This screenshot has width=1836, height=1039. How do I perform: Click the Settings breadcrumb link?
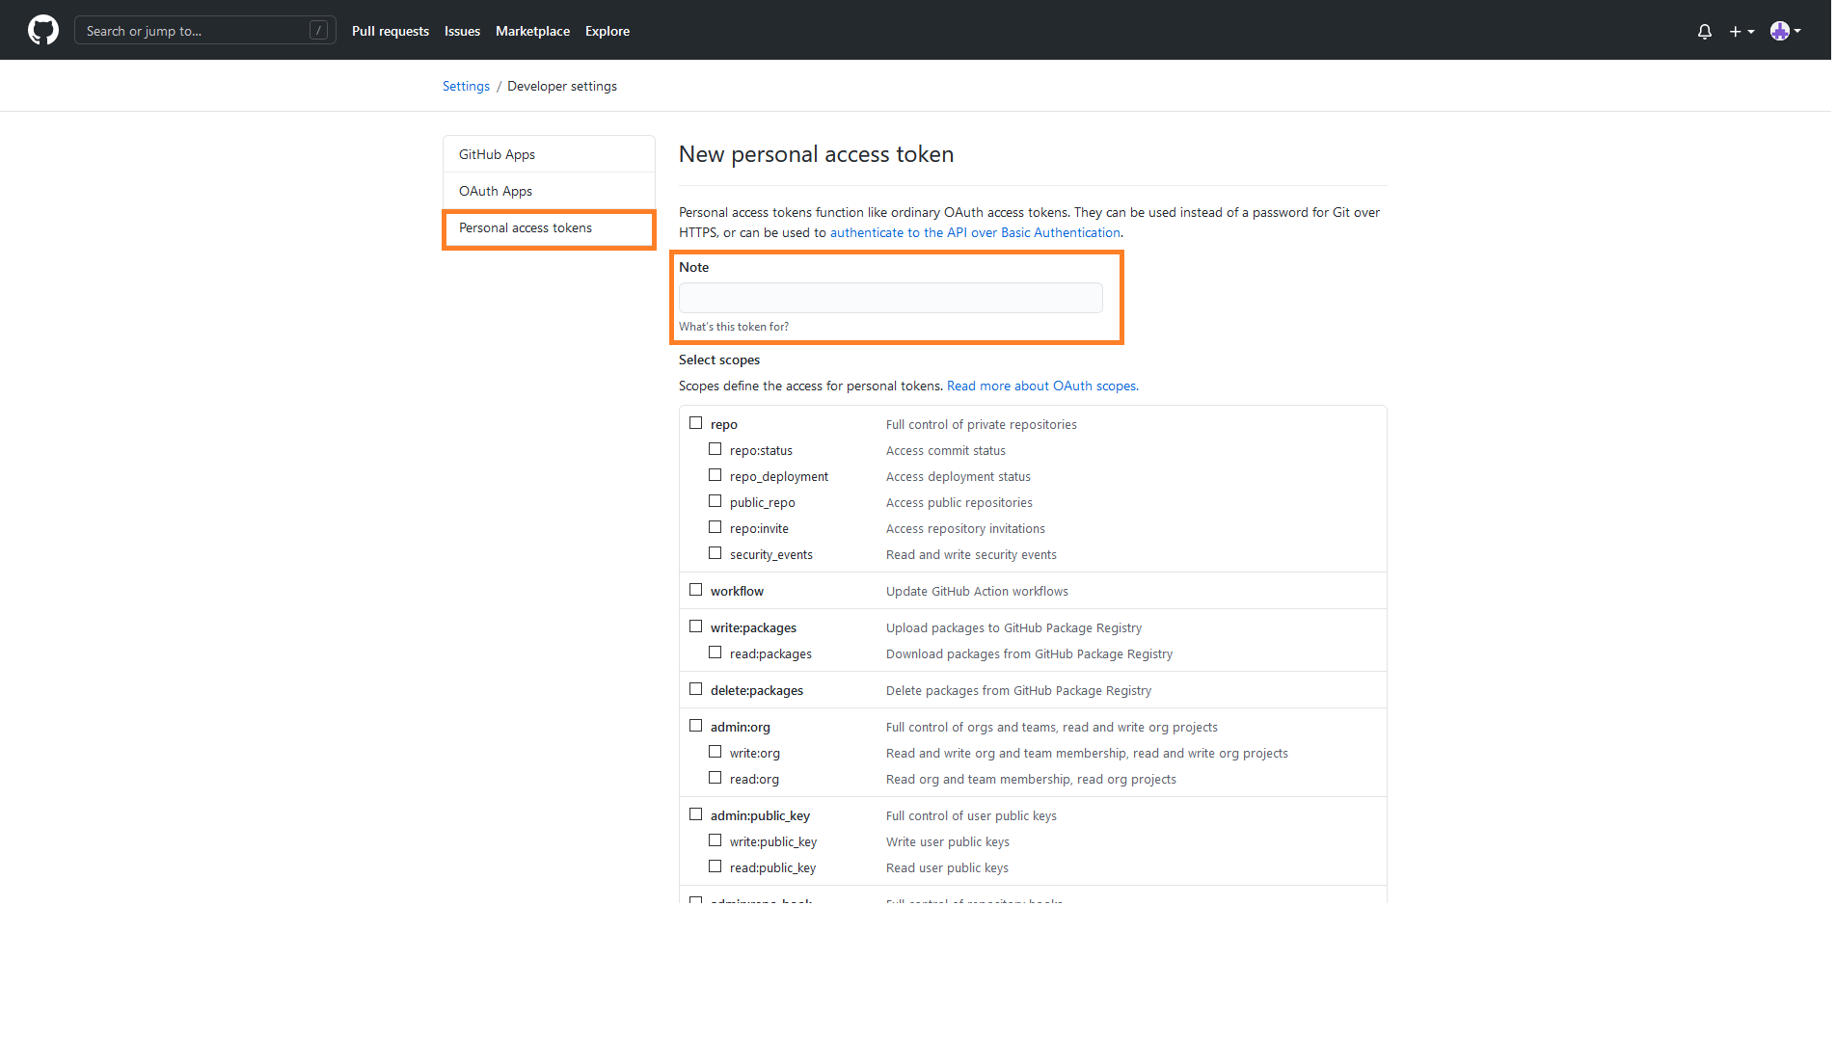coord(466,86)
